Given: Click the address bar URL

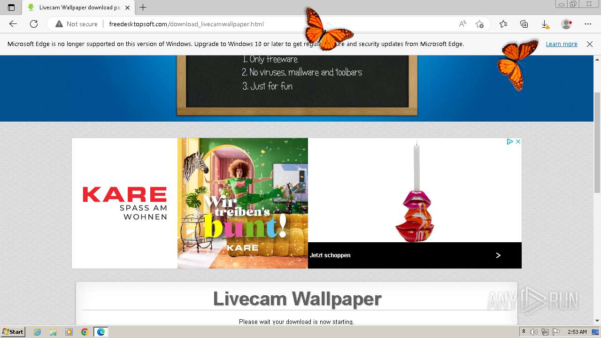Looking at the screenshot, I should tap(186, 24).
